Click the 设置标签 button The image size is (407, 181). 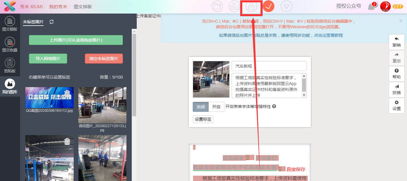click(203, 119)
